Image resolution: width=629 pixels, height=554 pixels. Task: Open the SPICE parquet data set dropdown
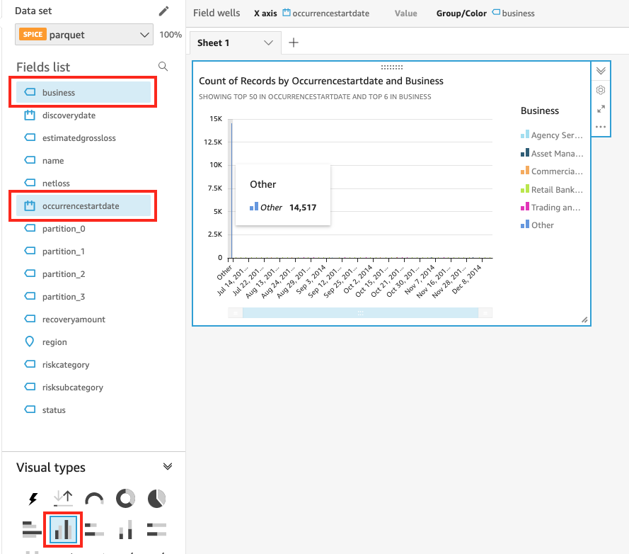pos(83,34)
